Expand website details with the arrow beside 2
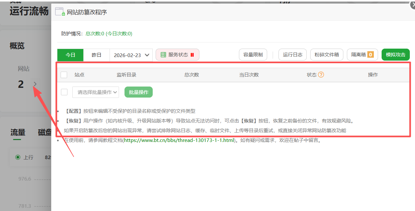The height and width of the screenshot is (211, 415). click(x=35, y=84)
